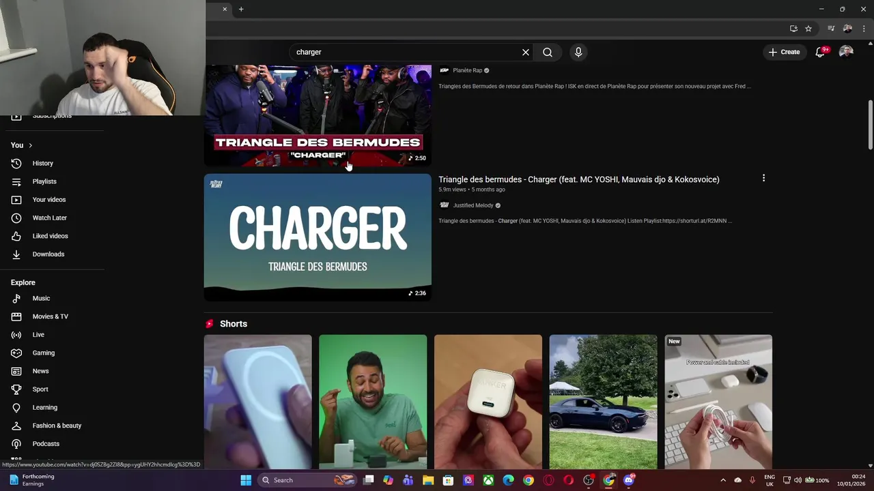This screenshot has width=874, height=491.
Task: Open Microsoft Edge from the taskbar
Action: 508,480
